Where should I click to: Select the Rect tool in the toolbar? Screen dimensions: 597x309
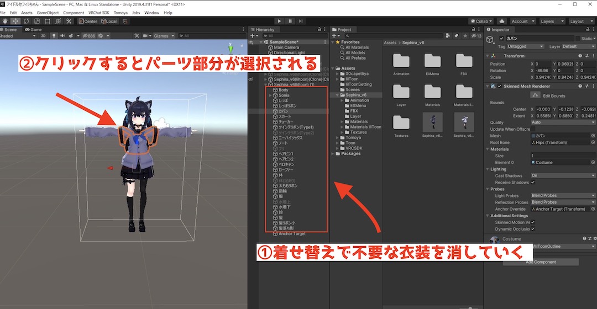[x=47, y=22]
